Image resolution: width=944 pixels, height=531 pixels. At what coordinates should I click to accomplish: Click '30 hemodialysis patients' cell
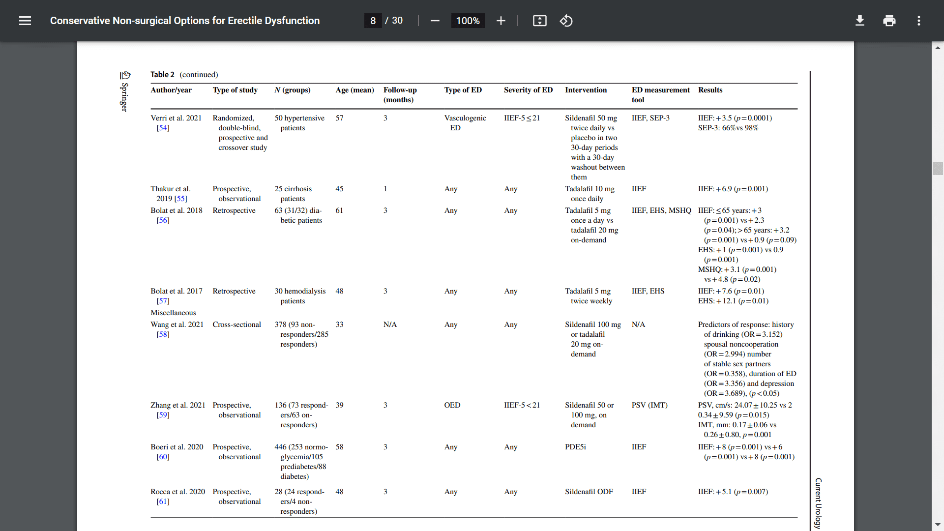click(300, 296)
